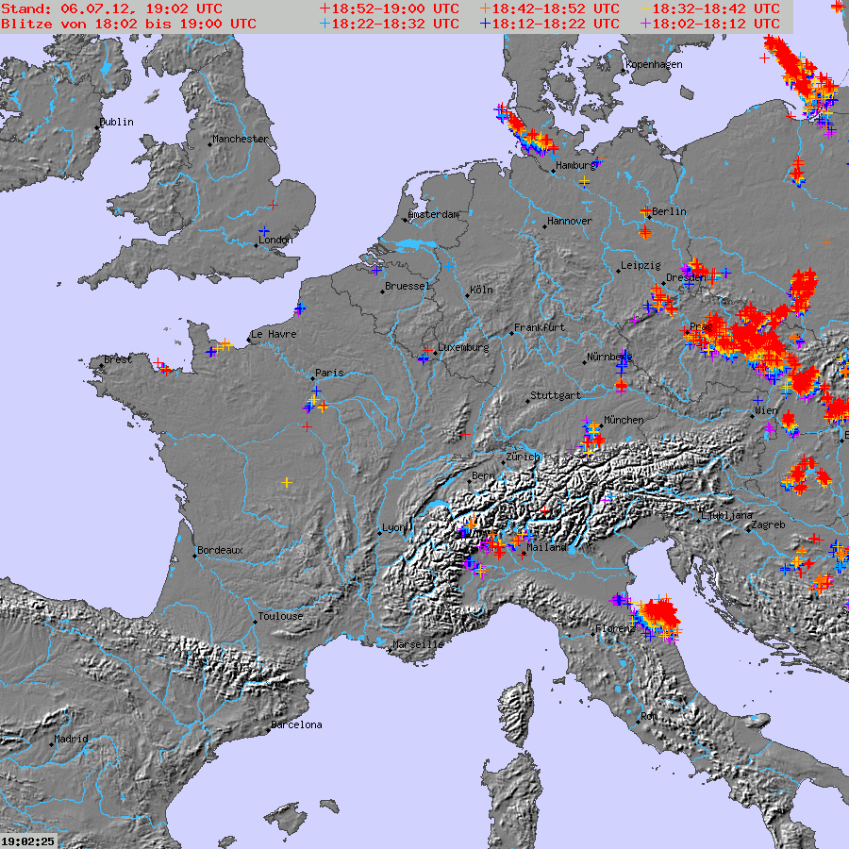Click the light blue 18:22-18:32 UTC legend entry
Viewport: 849px width, 849px height.
[x=390, y=24]
